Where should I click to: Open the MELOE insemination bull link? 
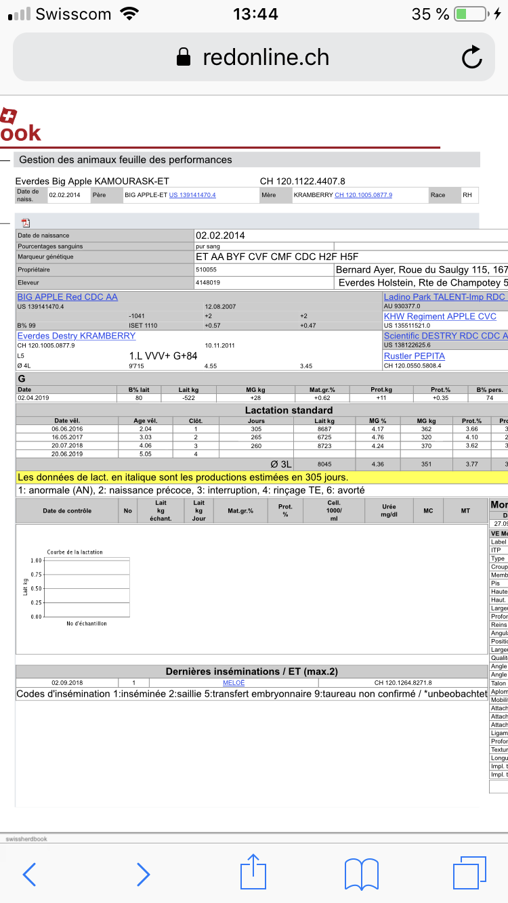pos(234,683)
